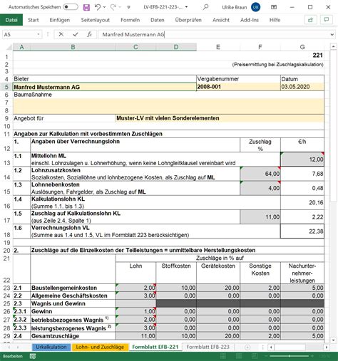
Task: Select the Mittellohn value 12,00 cell
Action: tap(302, 159)
